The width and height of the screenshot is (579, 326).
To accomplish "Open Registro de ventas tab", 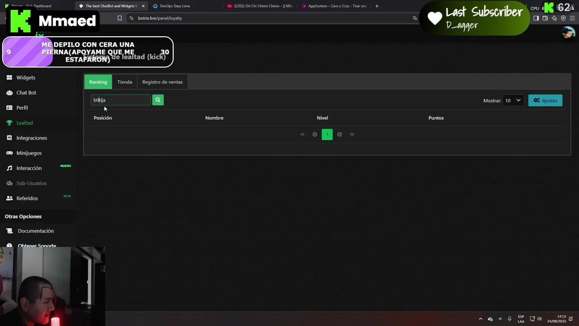I will coord(162,82).
